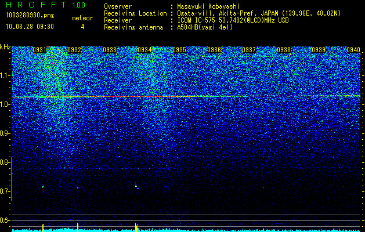Click the ICOM IC-575 receiver text
The image size is (365, 232).
point(233,20)
